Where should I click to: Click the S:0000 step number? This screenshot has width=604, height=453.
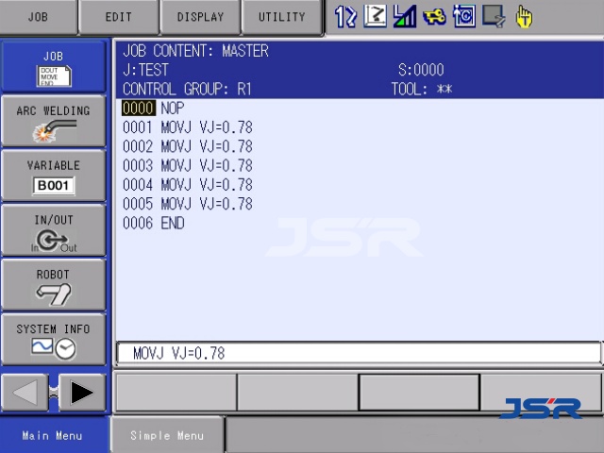point(421,70)
